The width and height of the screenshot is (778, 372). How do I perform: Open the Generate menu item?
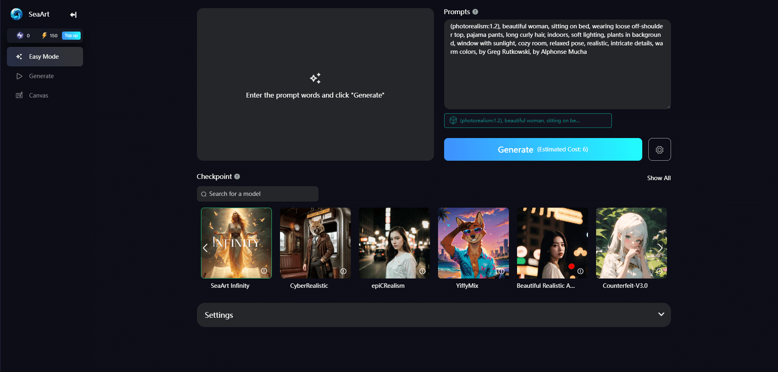pos(41,76)
